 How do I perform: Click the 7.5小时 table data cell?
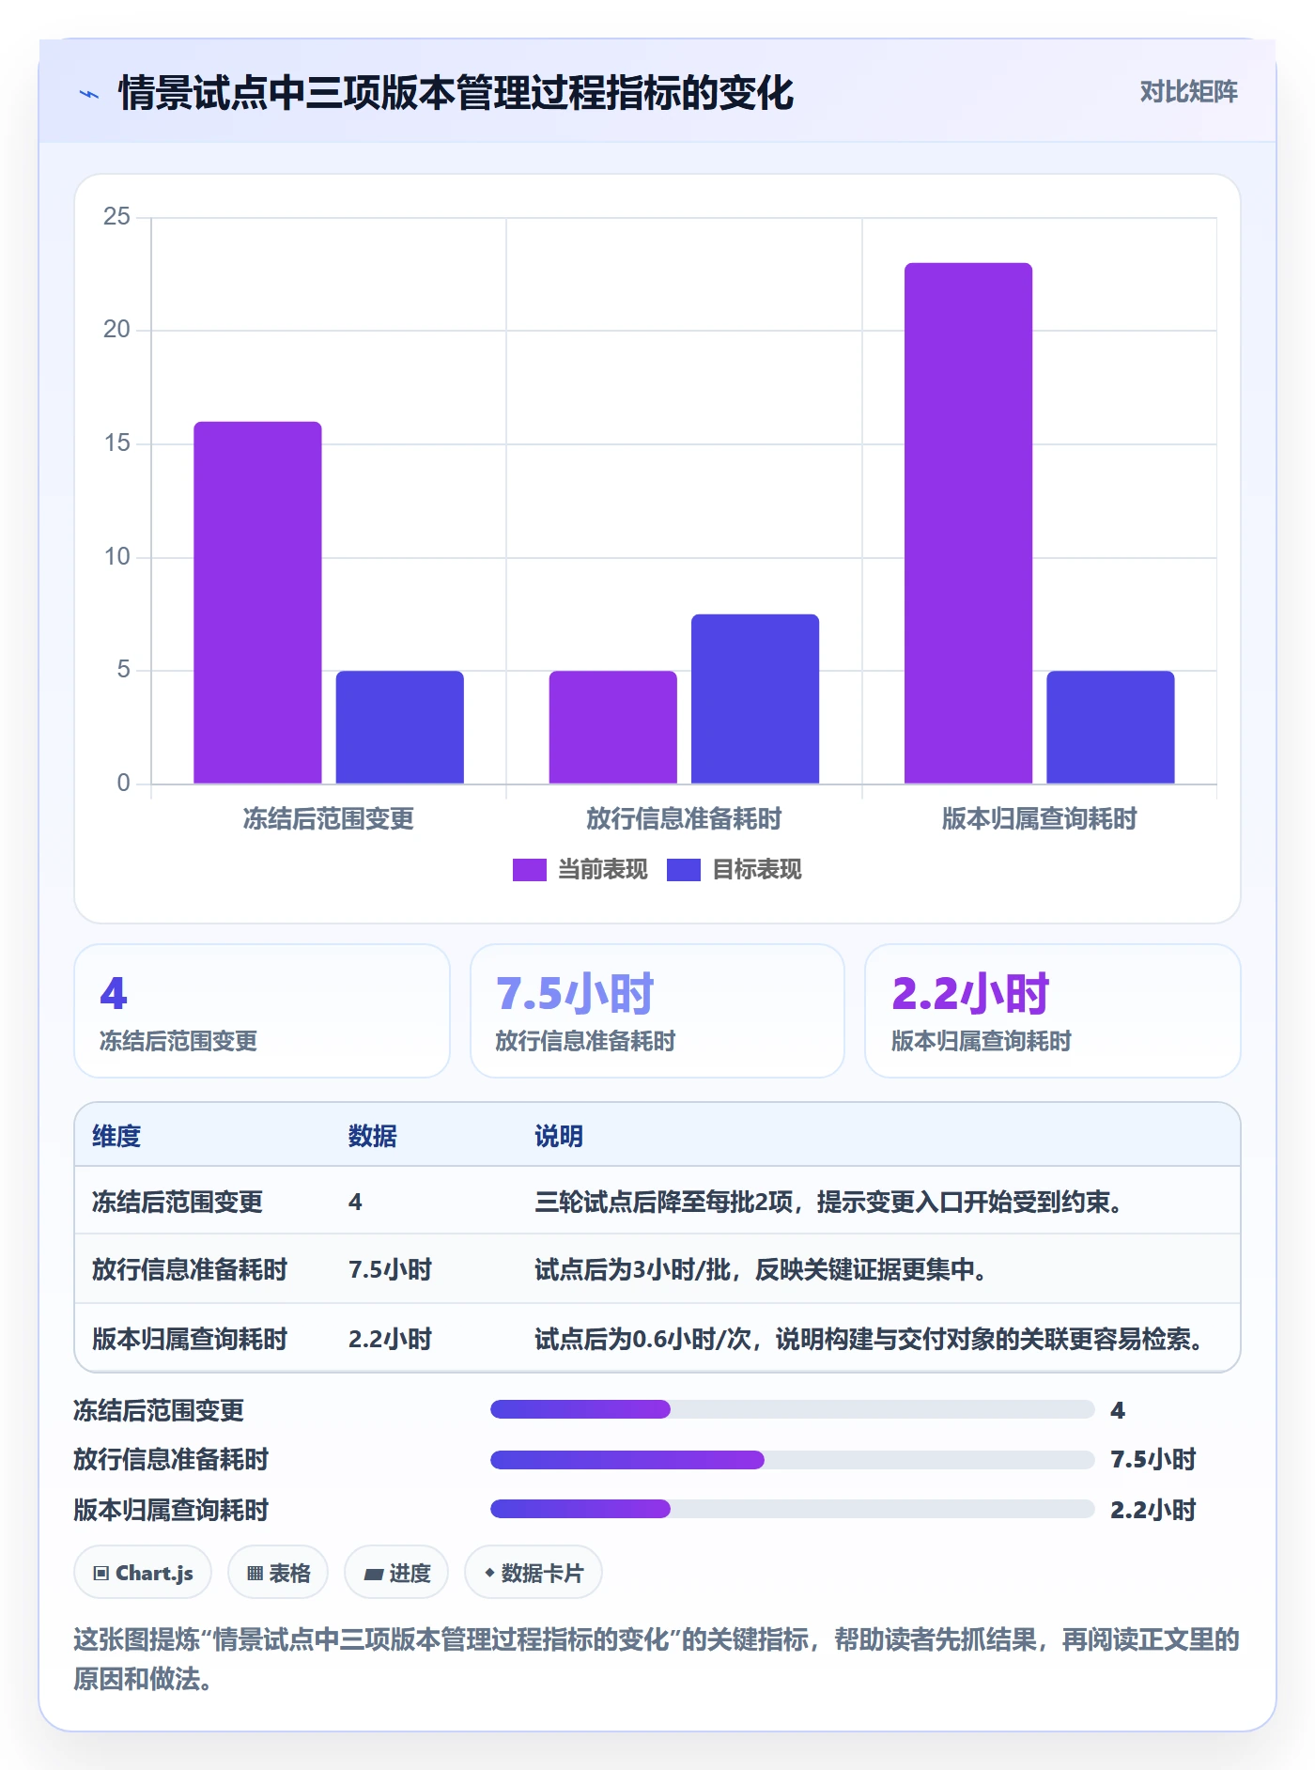pos(390,1269)
